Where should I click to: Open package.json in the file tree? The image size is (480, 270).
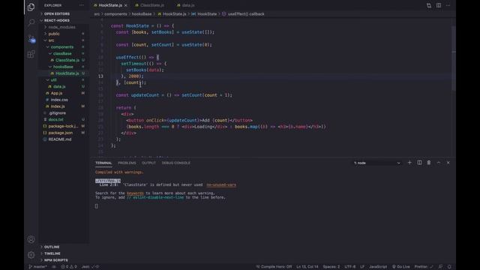(x=61, y=133)
